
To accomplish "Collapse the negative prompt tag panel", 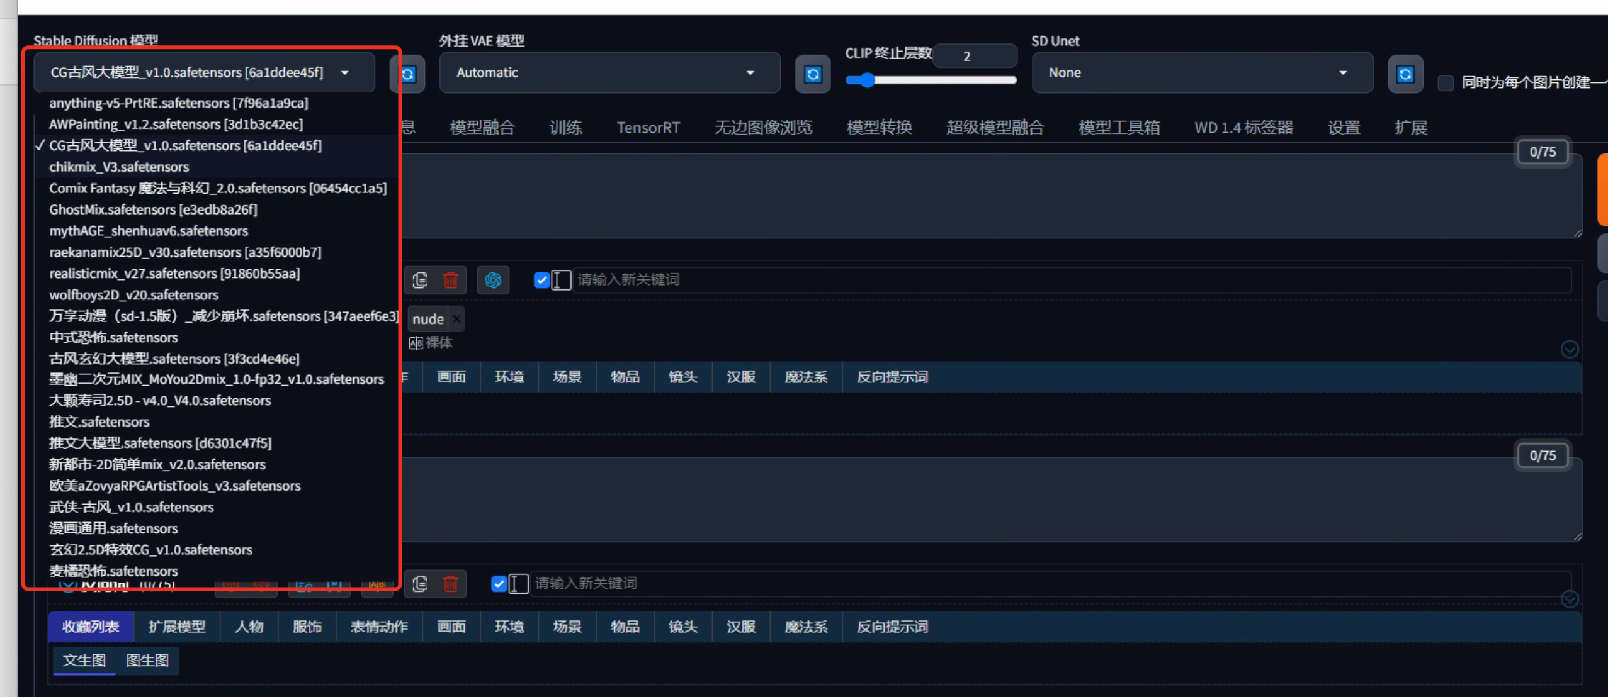I will (x=1569, y=599).
